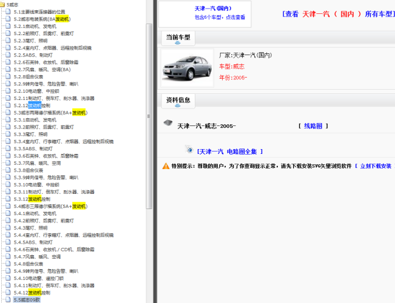Switch to the 当前车型 tab
This screenshot has width=395, height=303.
coord(178,38)
